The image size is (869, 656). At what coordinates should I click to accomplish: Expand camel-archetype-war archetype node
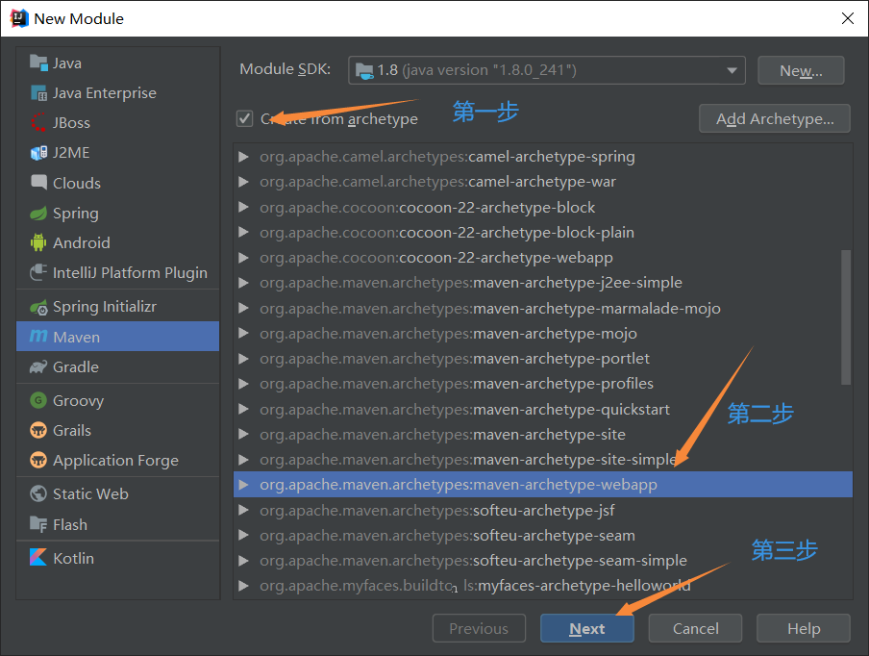243,182
